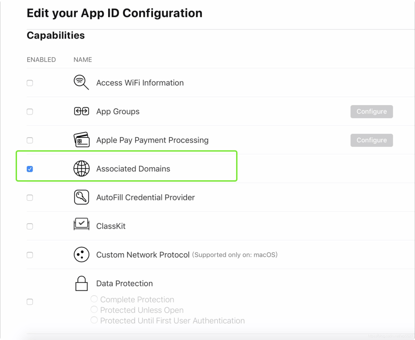This screenshot has height=340, width=415.
Task: Uncheck the Associated Domains checkbox
Action: pos(30,169)
